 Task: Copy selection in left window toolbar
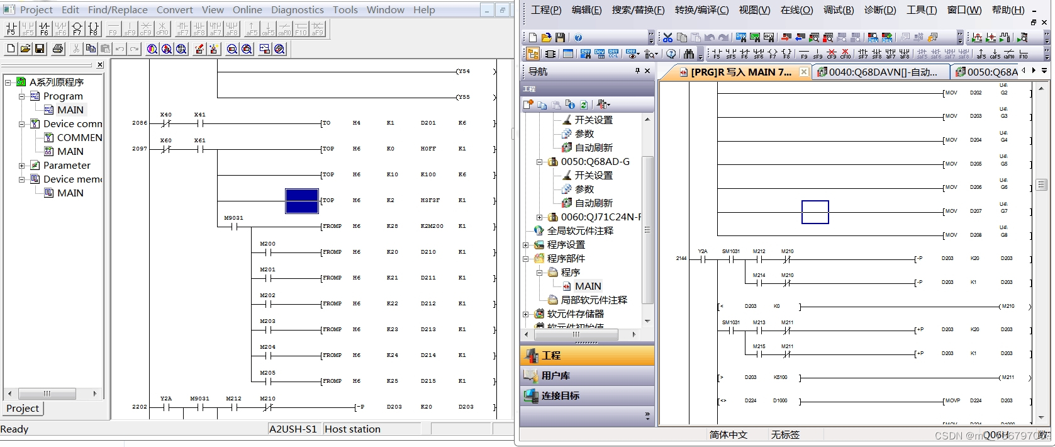pos(91,48)
